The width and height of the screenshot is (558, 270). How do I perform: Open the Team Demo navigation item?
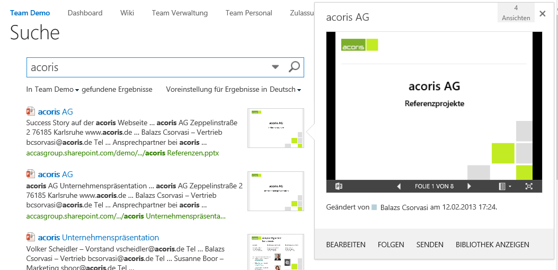tap(30, 13)
